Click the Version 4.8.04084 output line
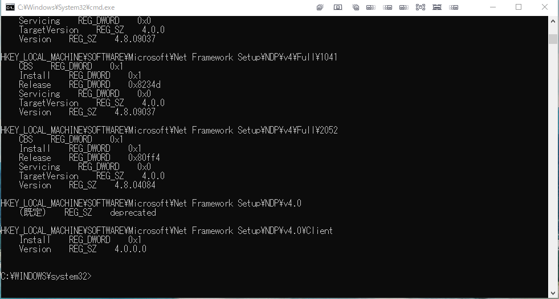Screen dimensions: 559x299 coord(87,185)
